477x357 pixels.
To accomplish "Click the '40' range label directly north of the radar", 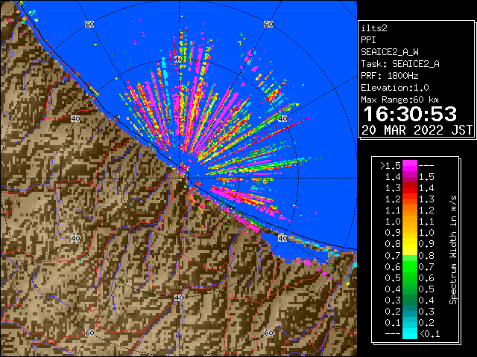I will (179, 59).
